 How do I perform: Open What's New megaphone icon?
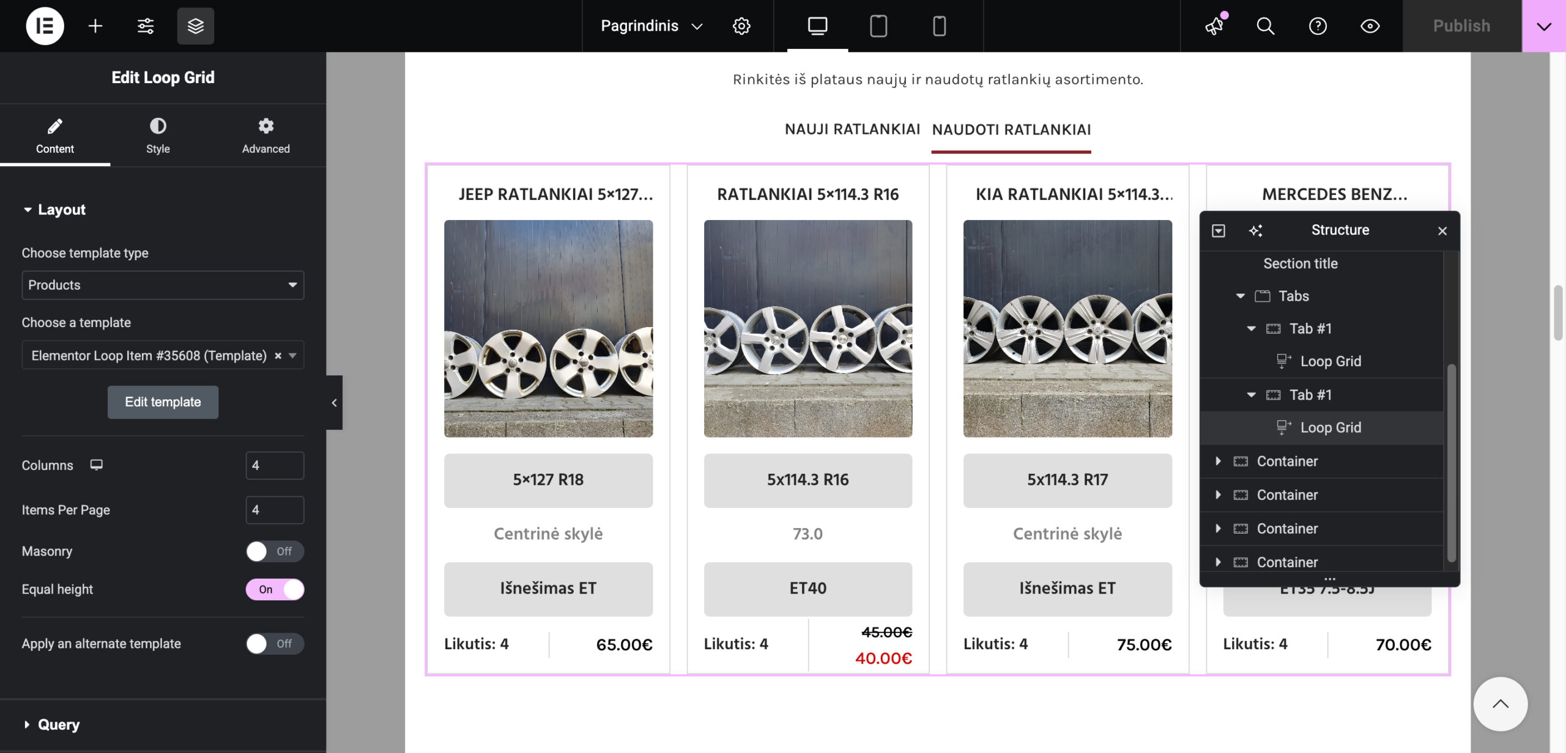[x=1215, y=26]
